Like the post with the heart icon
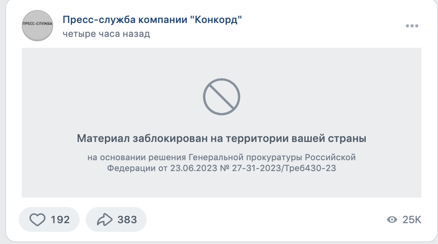This screenshot has height=244, width=438. [37, 220]
